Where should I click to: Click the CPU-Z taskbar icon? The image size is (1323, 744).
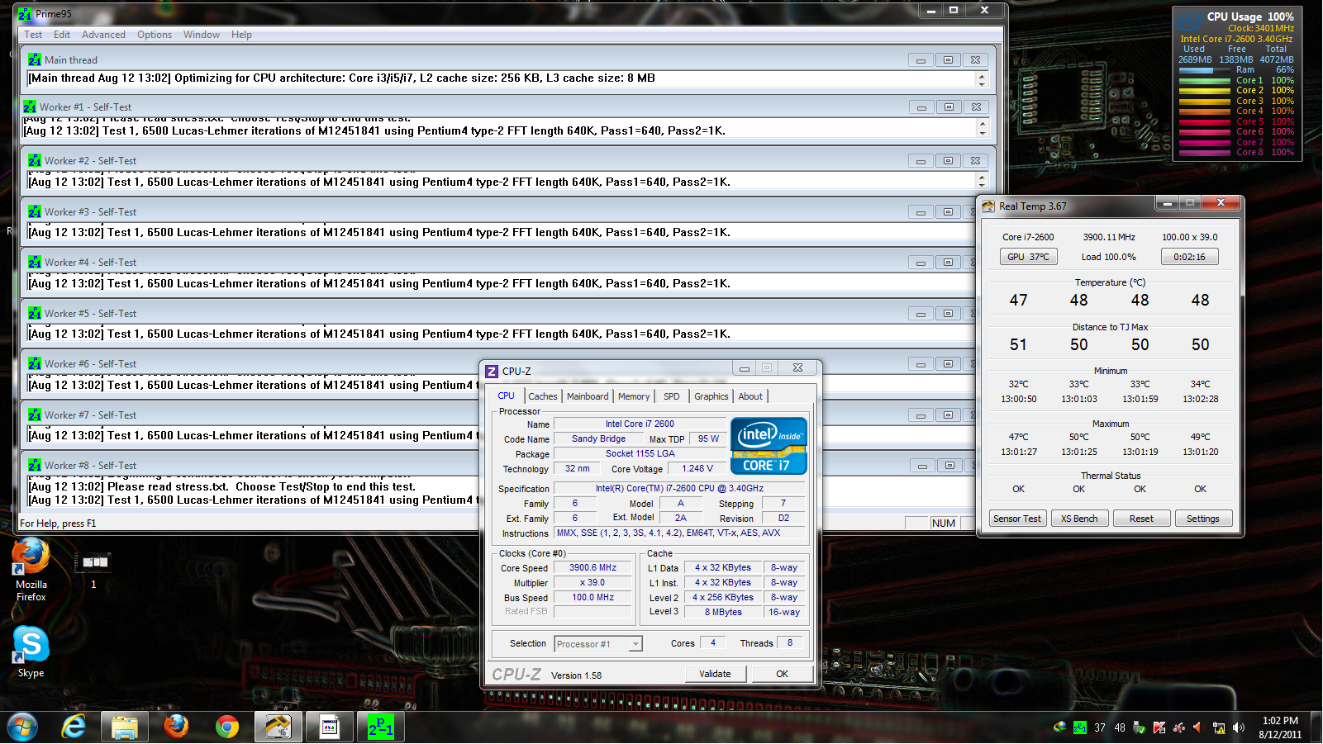click(330, 727)
